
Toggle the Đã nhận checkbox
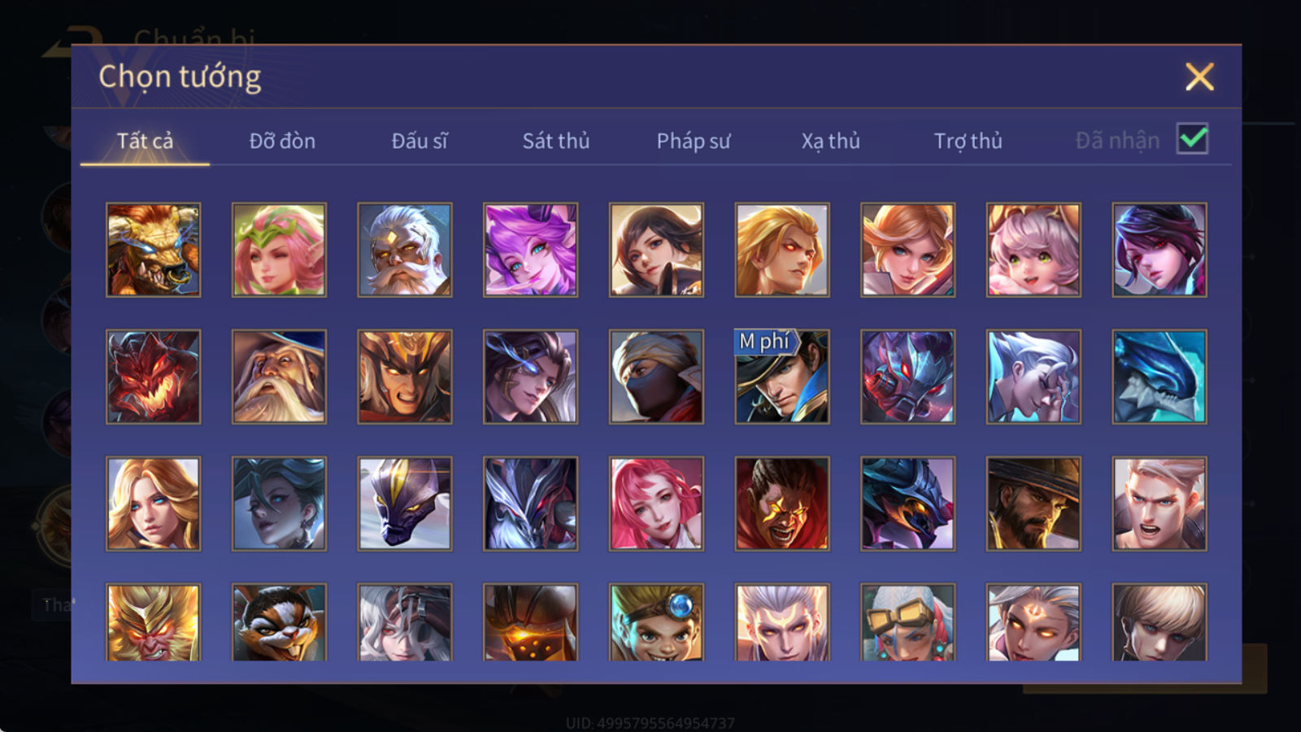pyautogui.click(x=1193, y=139)
